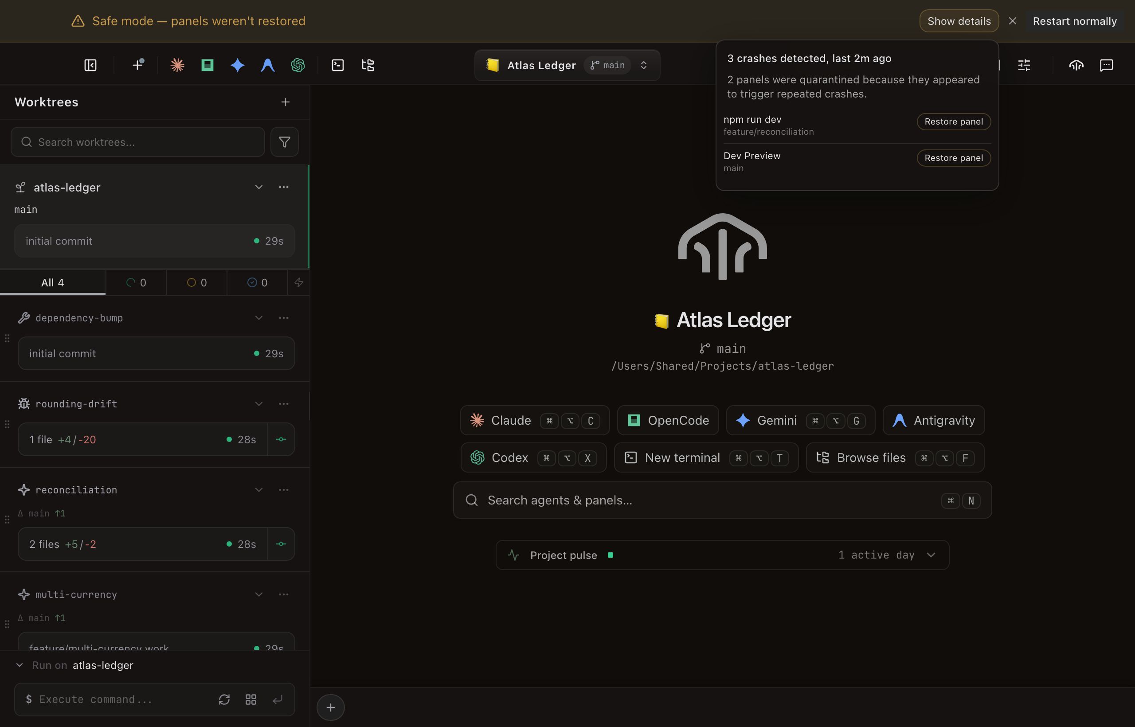Click the Search worktrees field

click(x=138, y=142)
